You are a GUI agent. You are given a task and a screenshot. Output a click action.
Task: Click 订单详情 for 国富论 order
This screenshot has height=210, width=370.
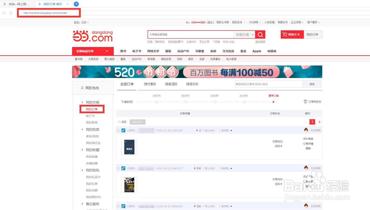(x=308, y=144)
